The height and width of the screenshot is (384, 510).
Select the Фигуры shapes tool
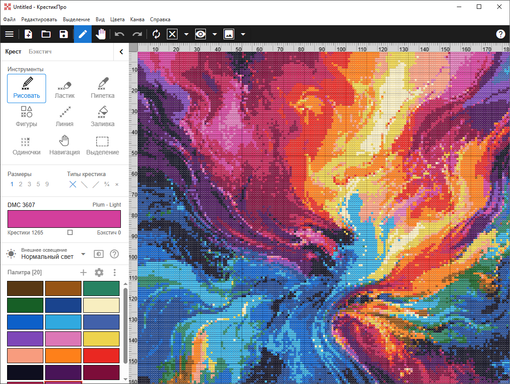click(27, 117)
